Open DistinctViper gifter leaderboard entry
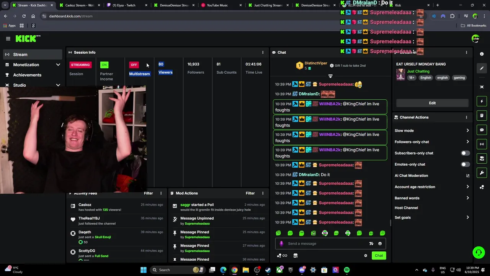Image resolution: width=490 pixels, height=276 pixels. tap(312, 66)
